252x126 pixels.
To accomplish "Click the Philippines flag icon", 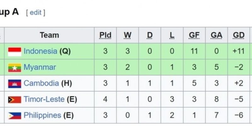I will [x=14, y=116].
